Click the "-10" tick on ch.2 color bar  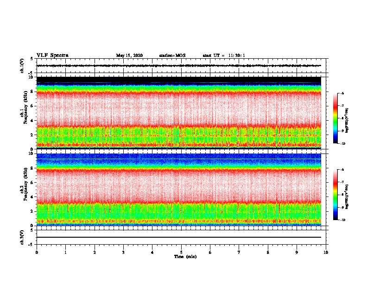pos(342,220)
